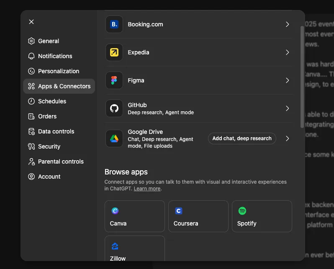Click the GitHub octocat icon
The height and width of the screenshot is (269, 334).
click(x=114, y=108)
